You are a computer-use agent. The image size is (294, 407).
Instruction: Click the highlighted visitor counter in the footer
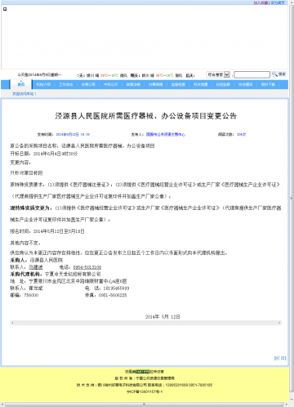click(143, 371)
